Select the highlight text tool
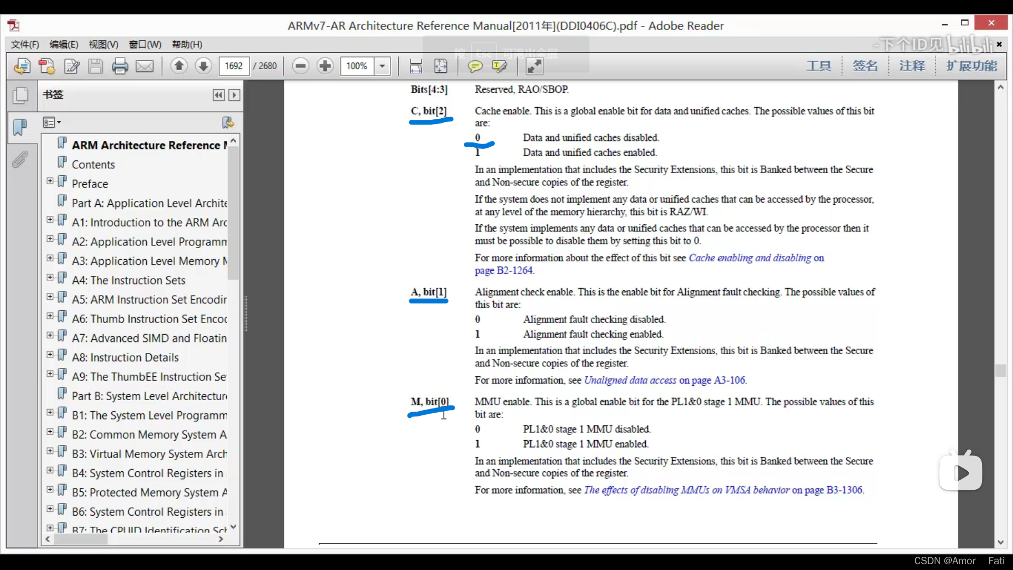1013x570 pixels. click(x=499, y=66)
